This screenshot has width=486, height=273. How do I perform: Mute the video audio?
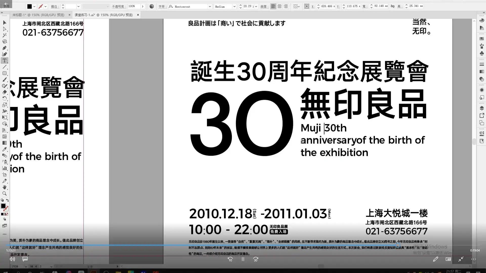12,259
